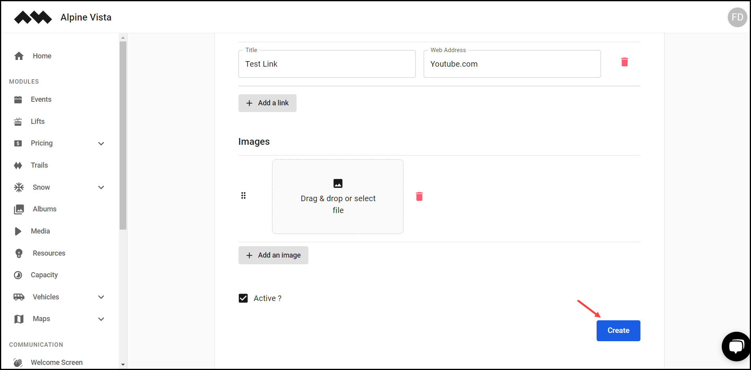The image size is (751, 370).
Task: Expand the Snow submenu chevron
Action: [x=101, y=187]
